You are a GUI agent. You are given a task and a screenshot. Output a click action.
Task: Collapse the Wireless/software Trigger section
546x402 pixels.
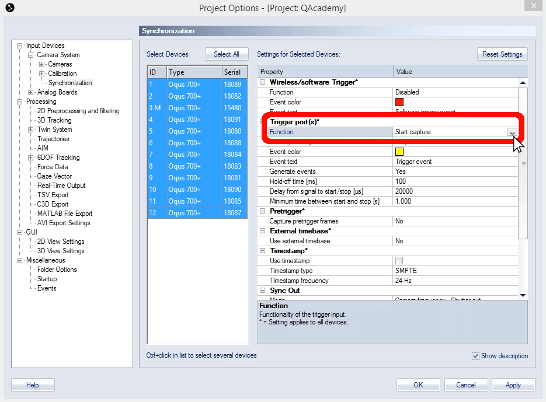pos(262,82)
